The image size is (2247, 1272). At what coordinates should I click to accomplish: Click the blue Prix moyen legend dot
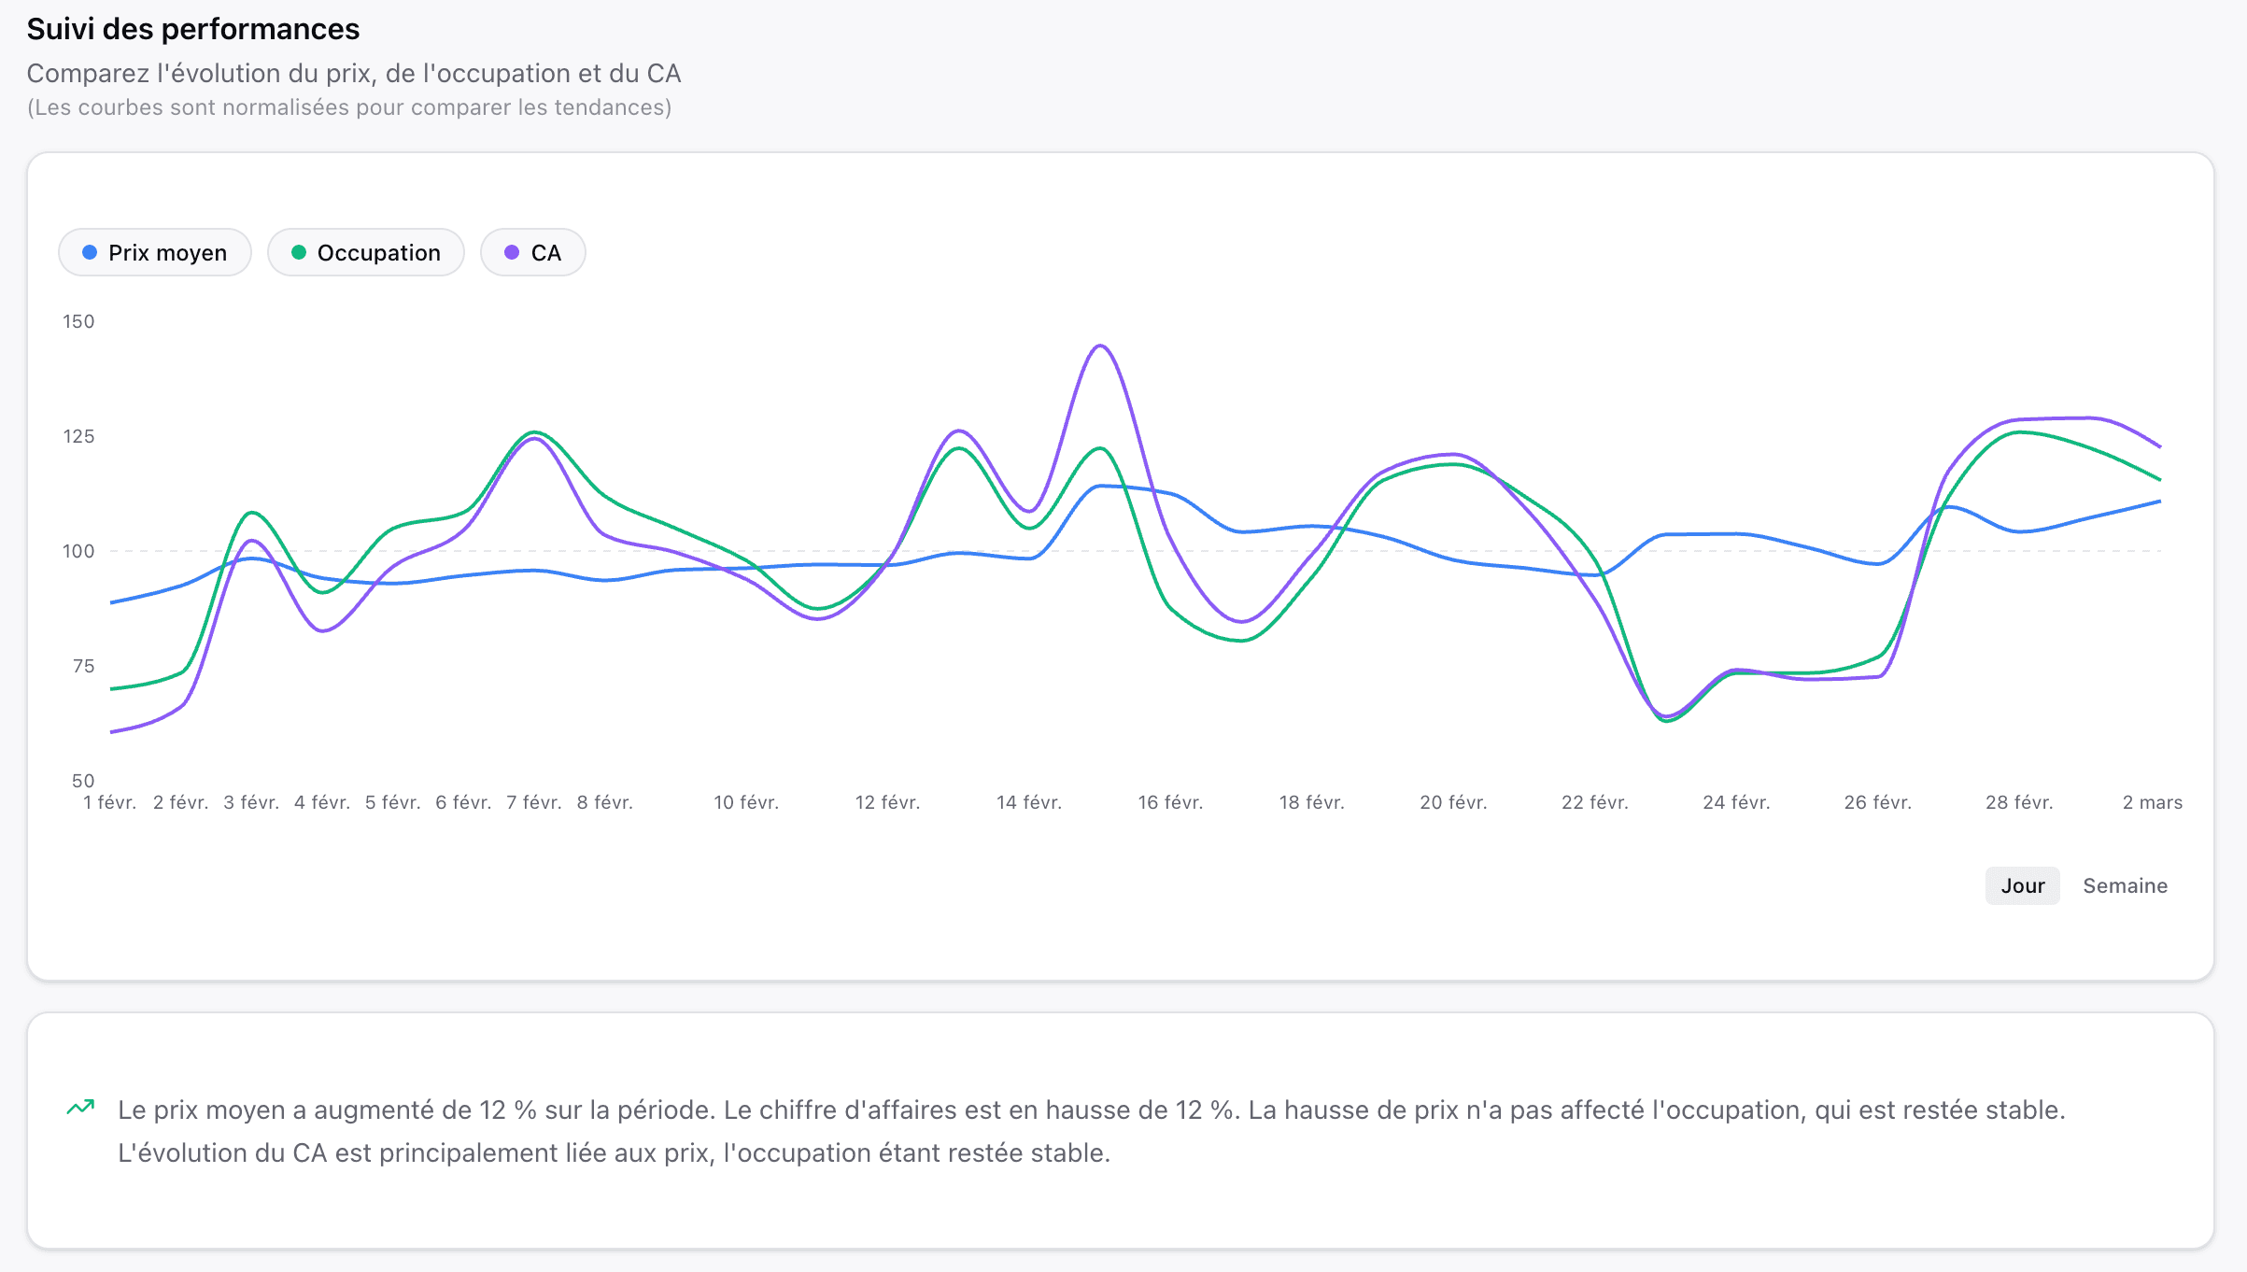[89, 252]
